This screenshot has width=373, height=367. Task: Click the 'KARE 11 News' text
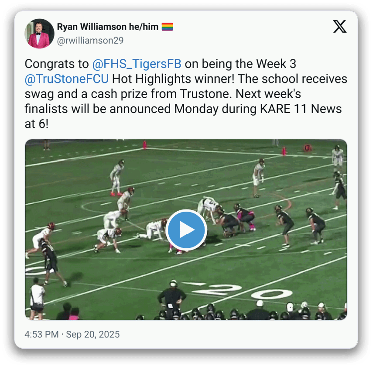pyautogui.click(x=301, y=109)
